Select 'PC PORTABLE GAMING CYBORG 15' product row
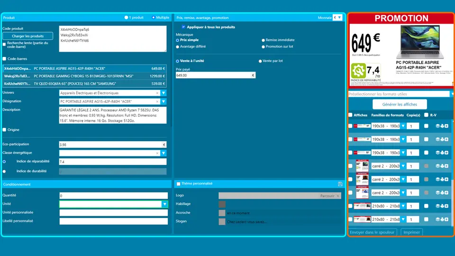The width and height of the screenshot is (455, 256). (84, 76)
